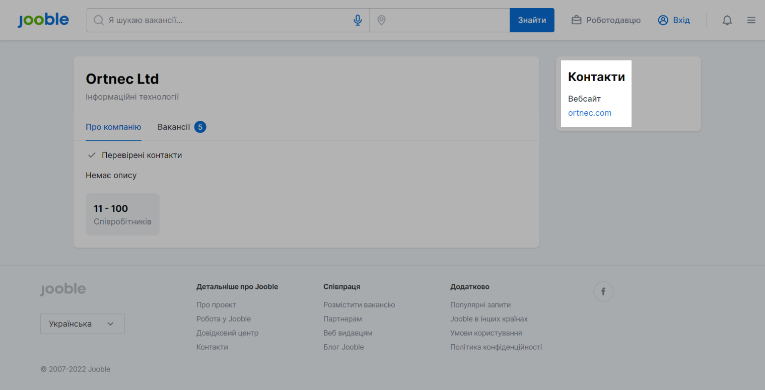Open the Блог Jooble link
This screenshot has width=765, height=390.
pyautogui.click(x=343, y=347)
